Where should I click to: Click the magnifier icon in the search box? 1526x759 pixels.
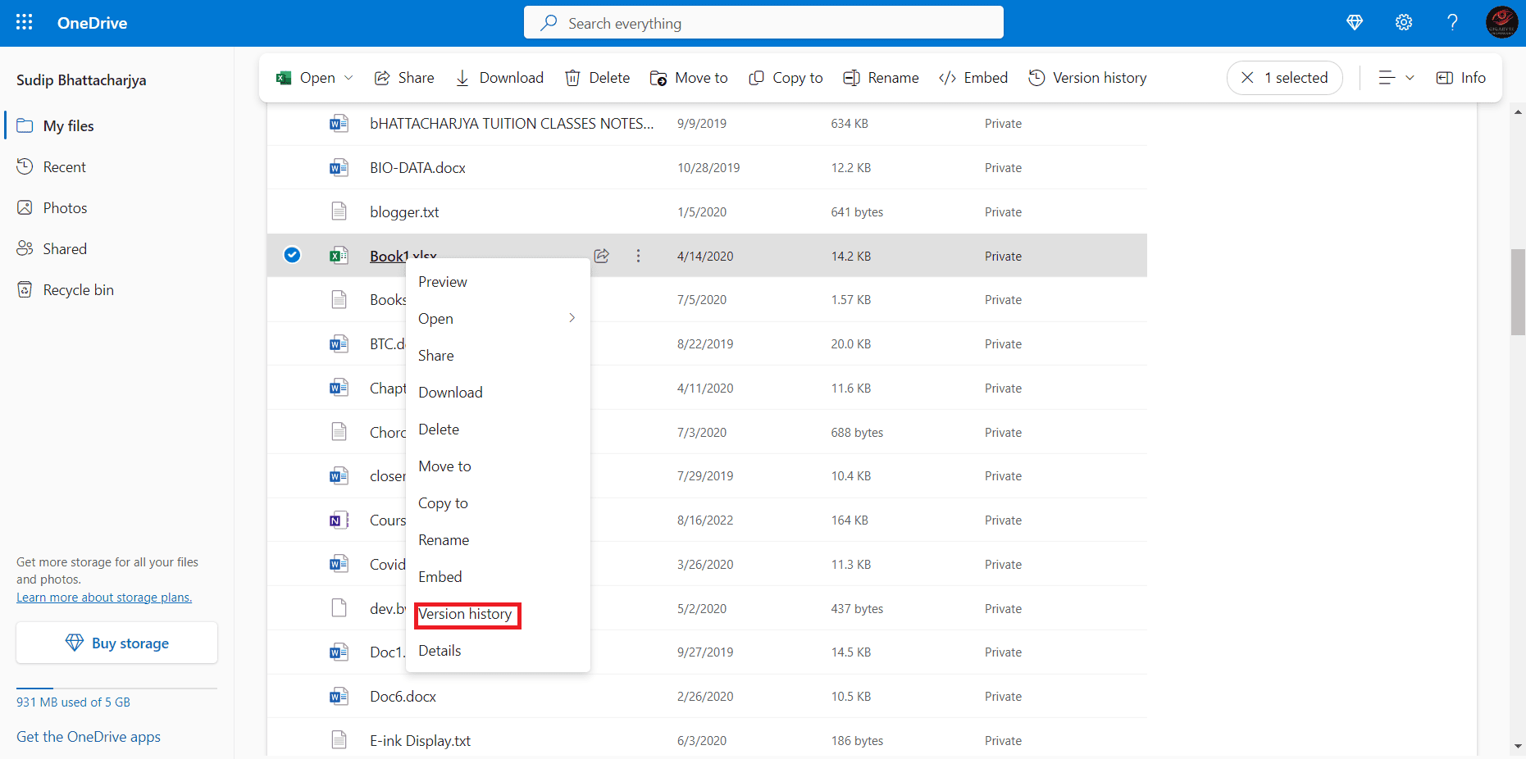click(x=549, y=23)
